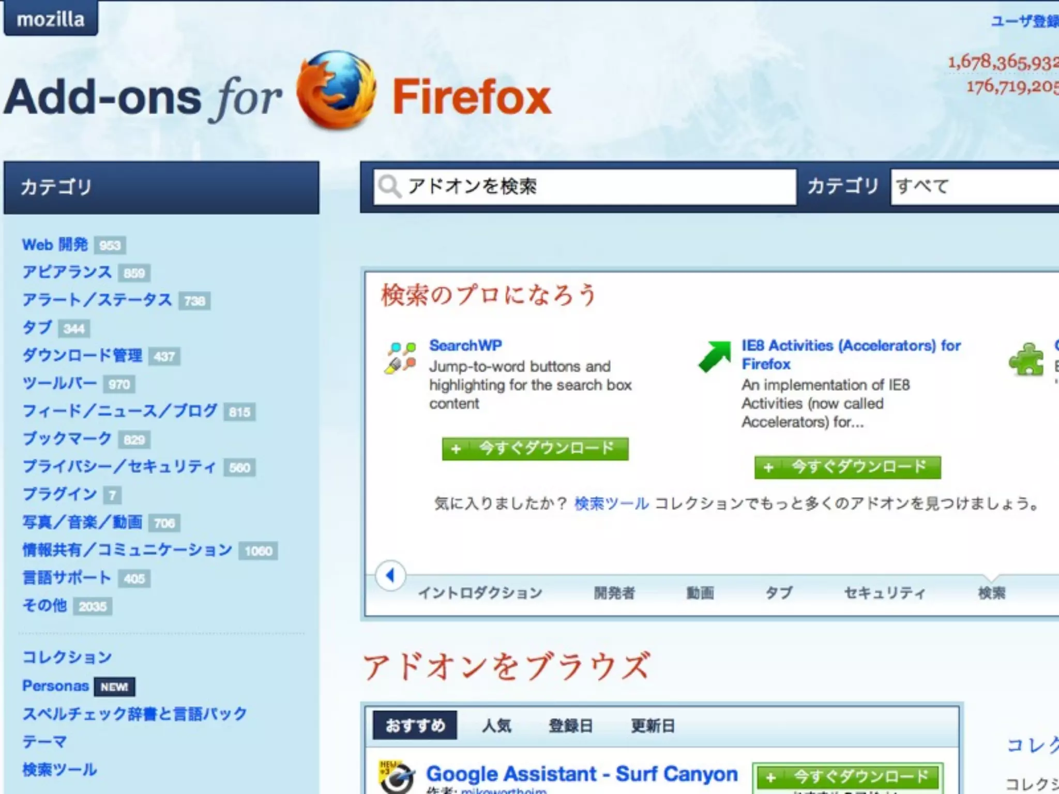Image resolution: width=1059 pixels, height=794 pixels.
Task: Click the Firefox logo icon
Action: [336, 90]
